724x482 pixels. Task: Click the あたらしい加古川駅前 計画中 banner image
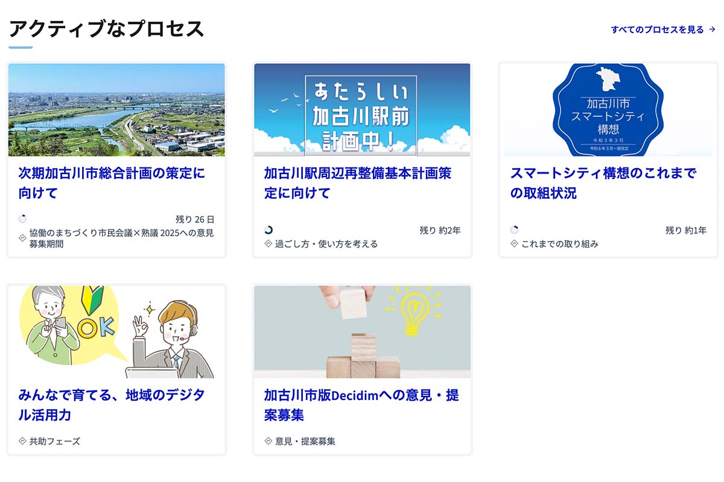pos(362,110)
